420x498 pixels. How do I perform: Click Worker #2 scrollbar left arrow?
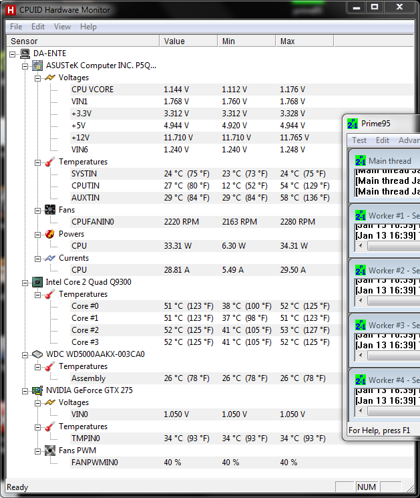pyautogui.click(x=361, y=300)
